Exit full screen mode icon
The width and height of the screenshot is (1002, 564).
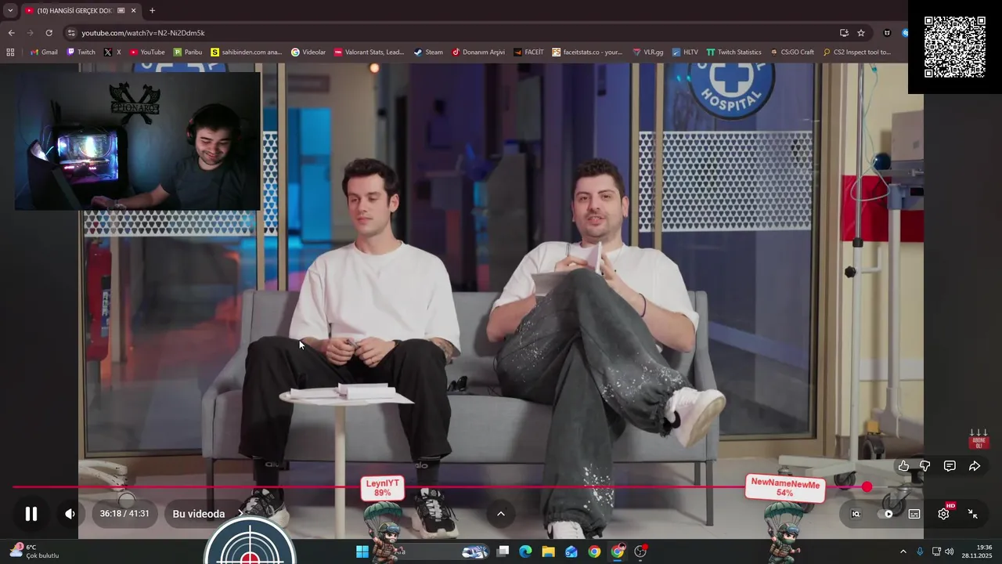(x=972, y=514)
